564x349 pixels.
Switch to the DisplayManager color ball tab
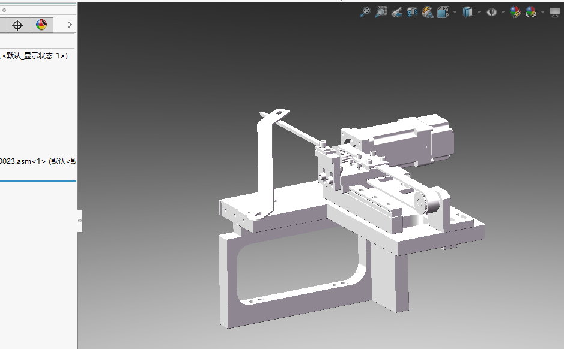(41, 25)
